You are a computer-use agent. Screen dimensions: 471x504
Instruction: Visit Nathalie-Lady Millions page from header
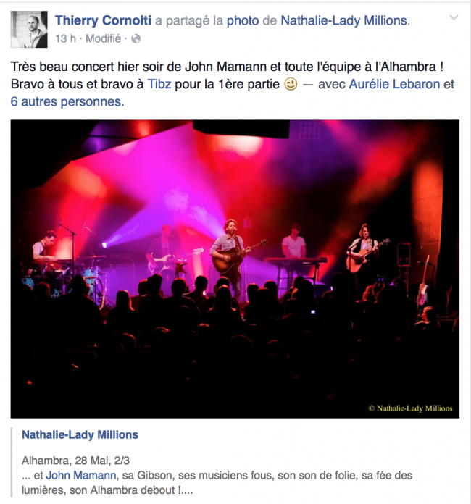point(344,20)
